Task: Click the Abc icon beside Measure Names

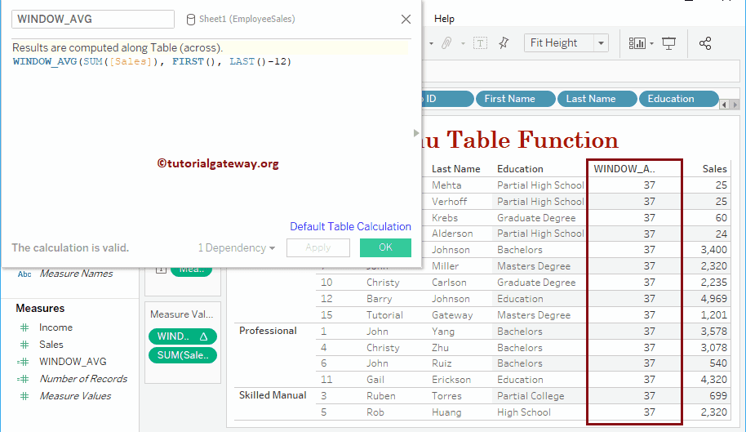Action: tap(24, 274)
